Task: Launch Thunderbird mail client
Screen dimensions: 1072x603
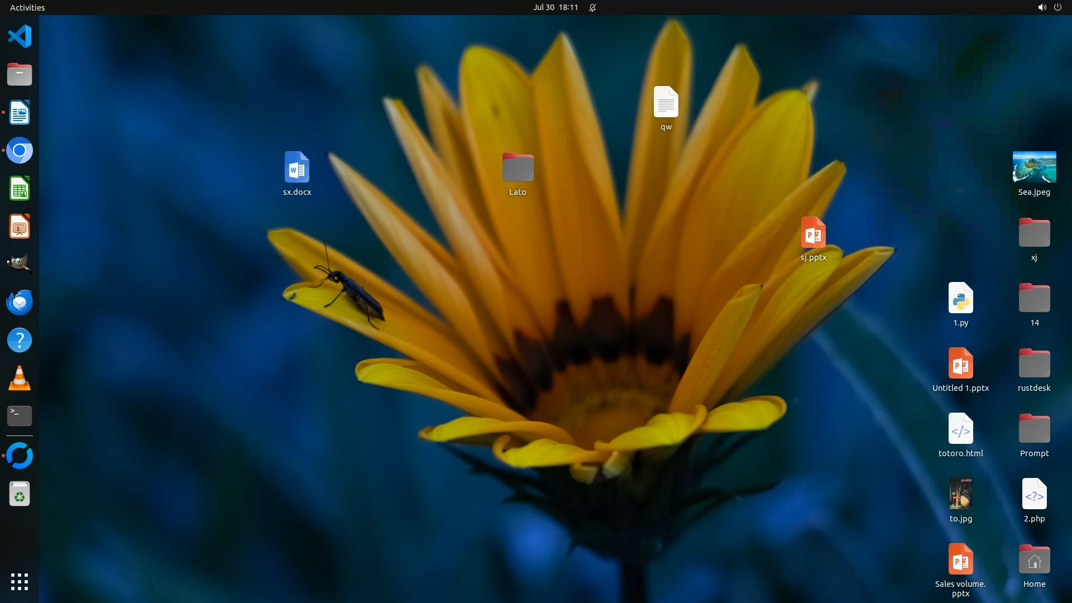Action: click(20, 302)
